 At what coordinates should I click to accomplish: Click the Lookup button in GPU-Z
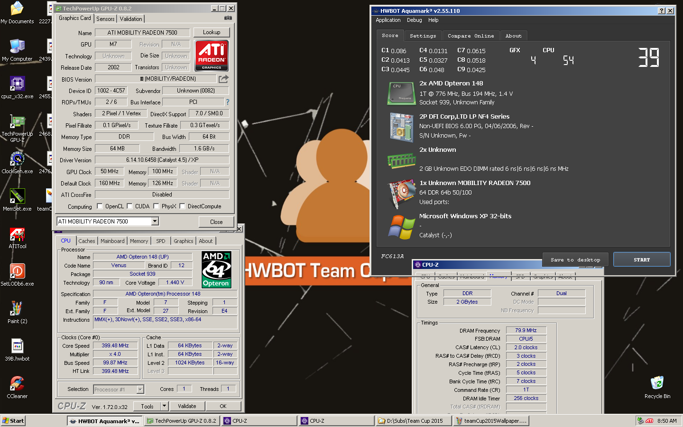[212, 32]
